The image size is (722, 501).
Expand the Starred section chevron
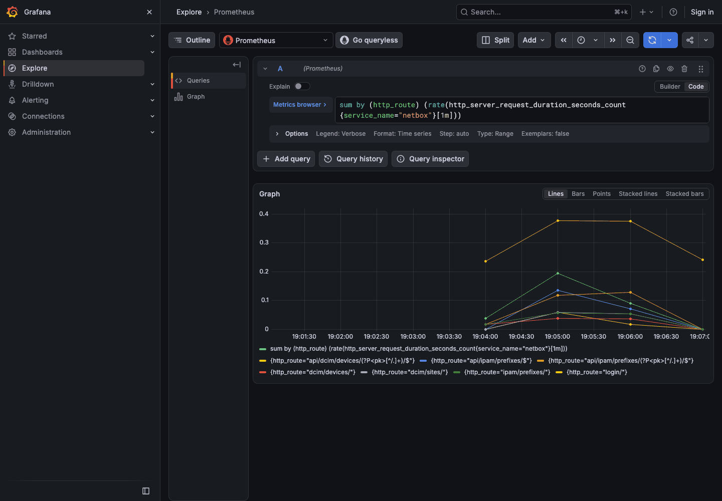[152, 36]
